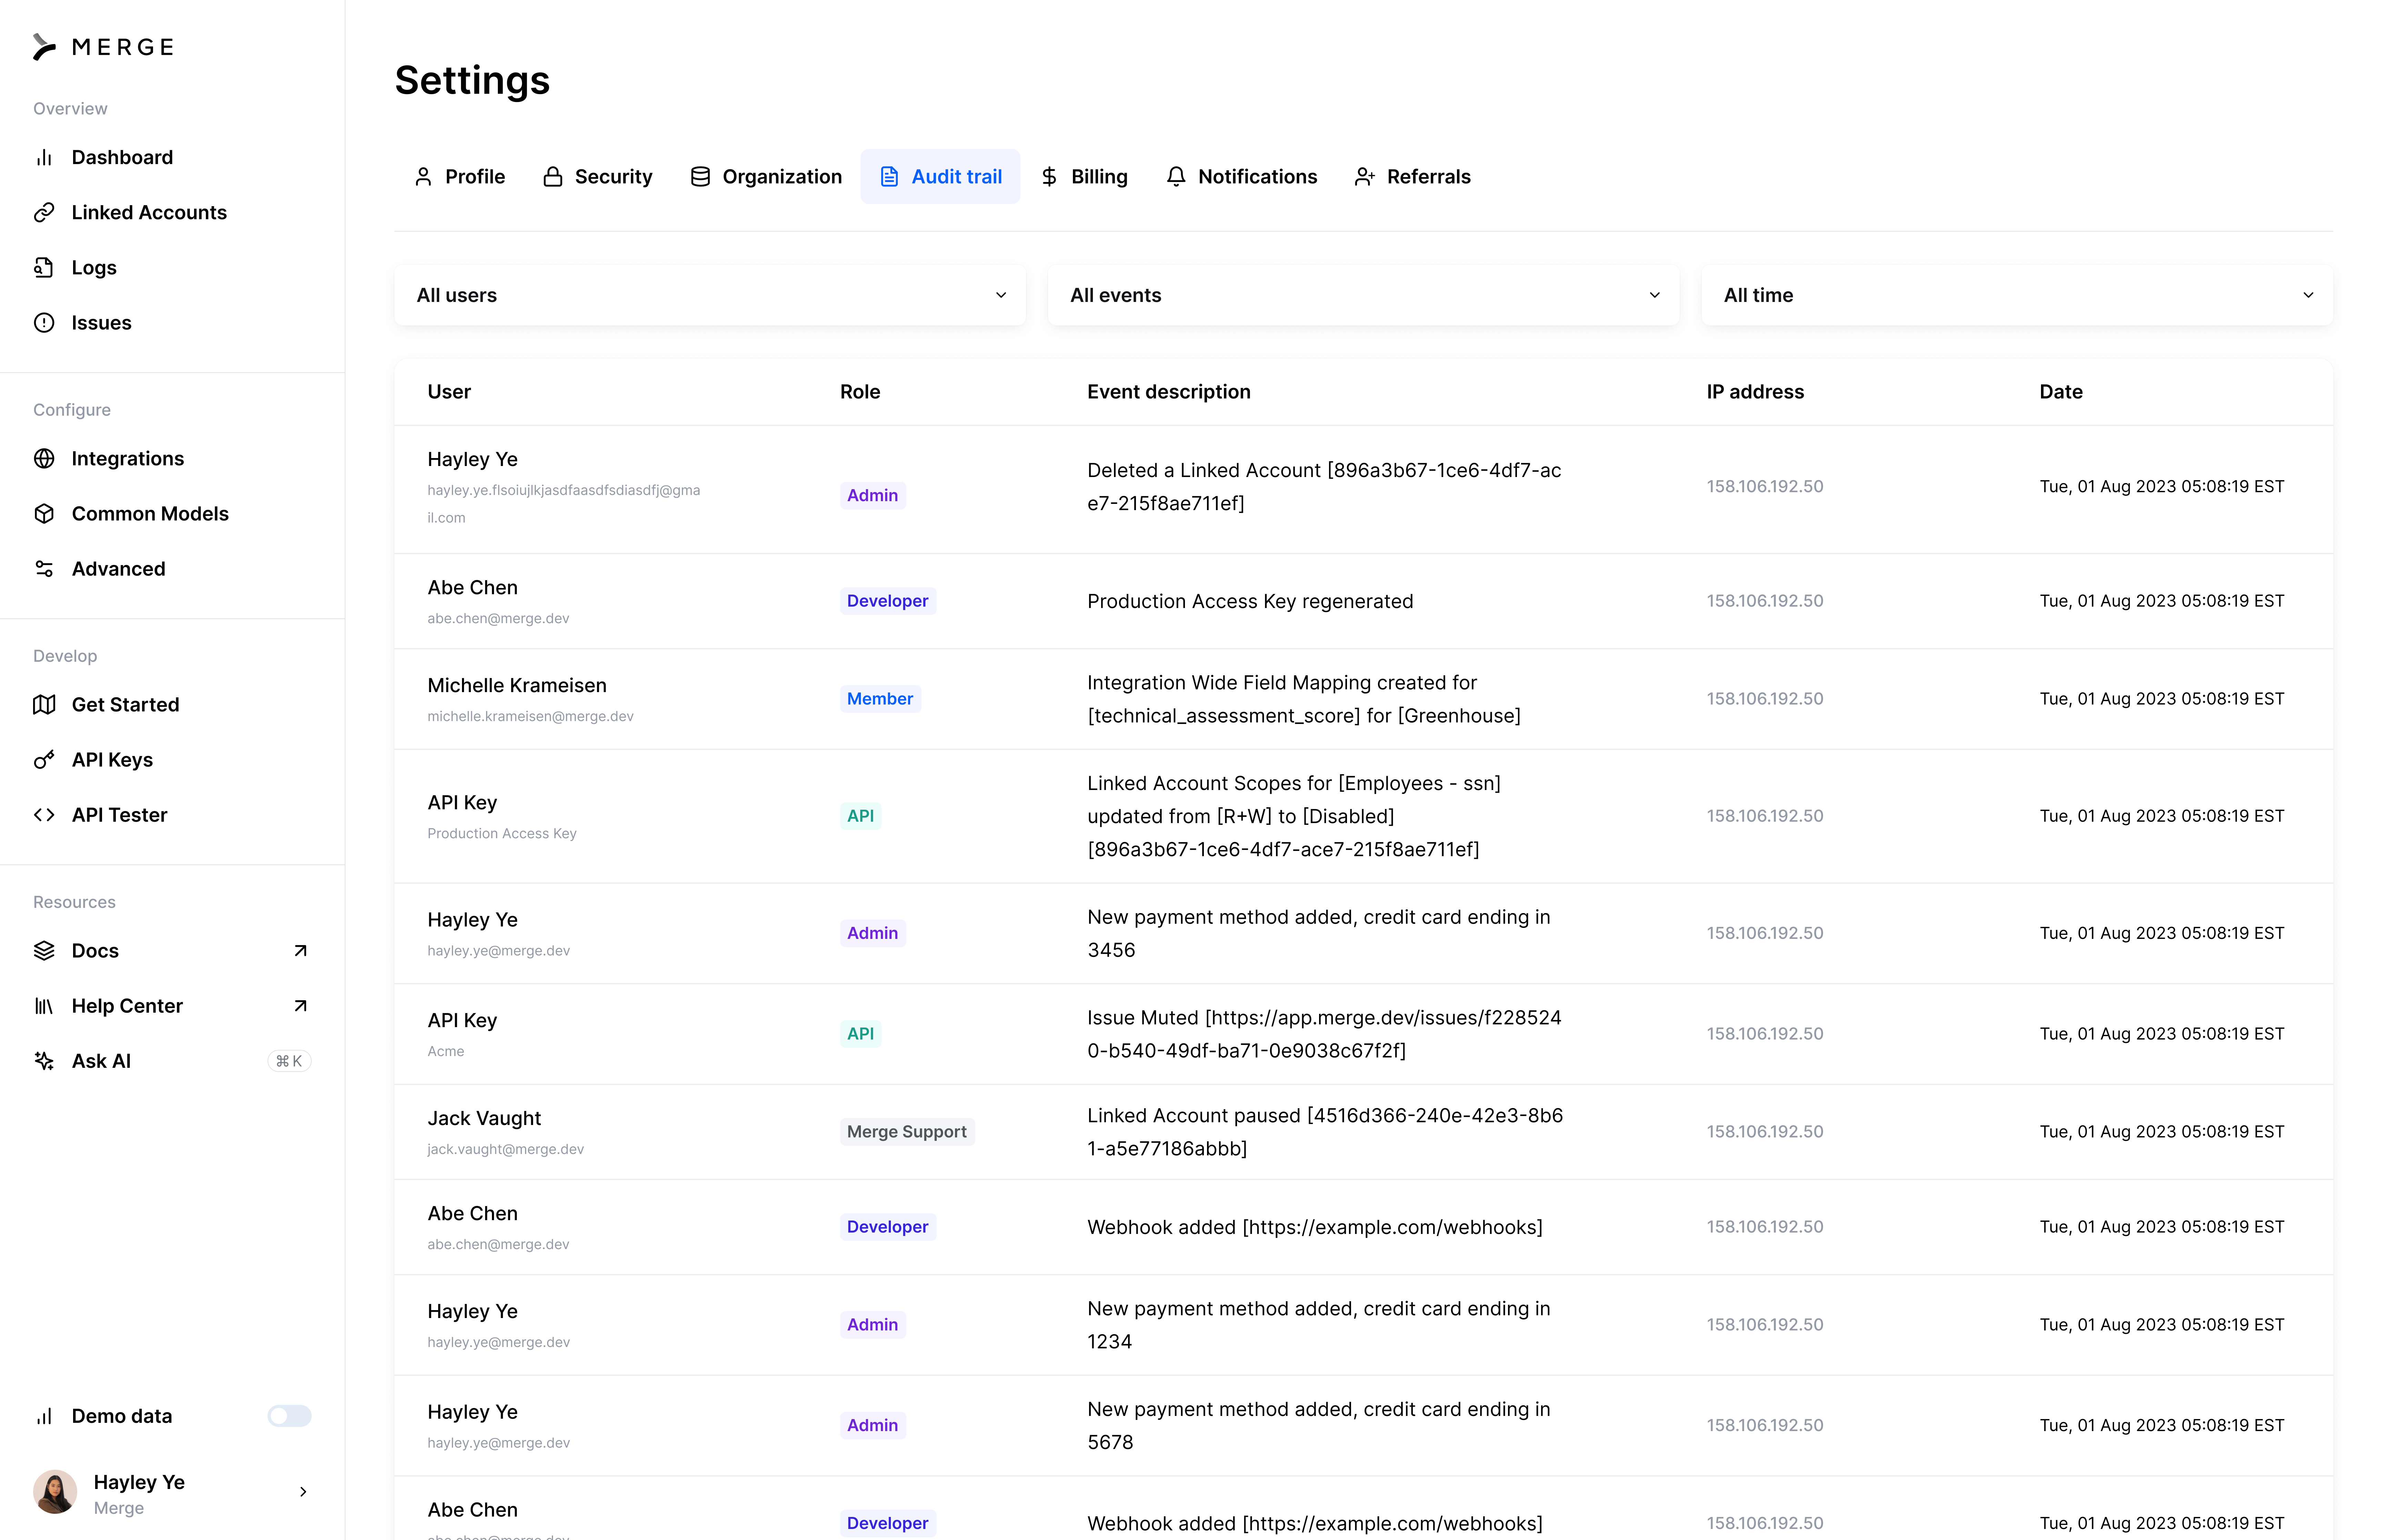Click the Merge logo icon
This screenshot has height=1540, width=2383.
point(44,47)
